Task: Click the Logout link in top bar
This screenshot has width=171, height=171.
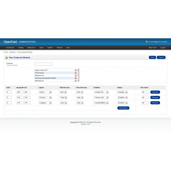Action: click(x=163, y=48)
